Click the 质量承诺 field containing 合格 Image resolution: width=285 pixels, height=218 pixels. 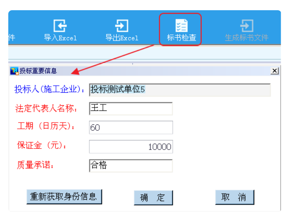tap(131, 165)
